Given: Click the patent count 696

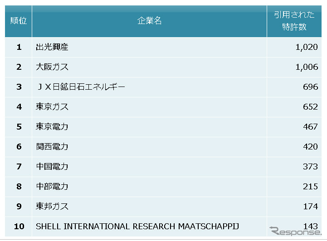Looking at the screenshot, I should tap(310, 87).
